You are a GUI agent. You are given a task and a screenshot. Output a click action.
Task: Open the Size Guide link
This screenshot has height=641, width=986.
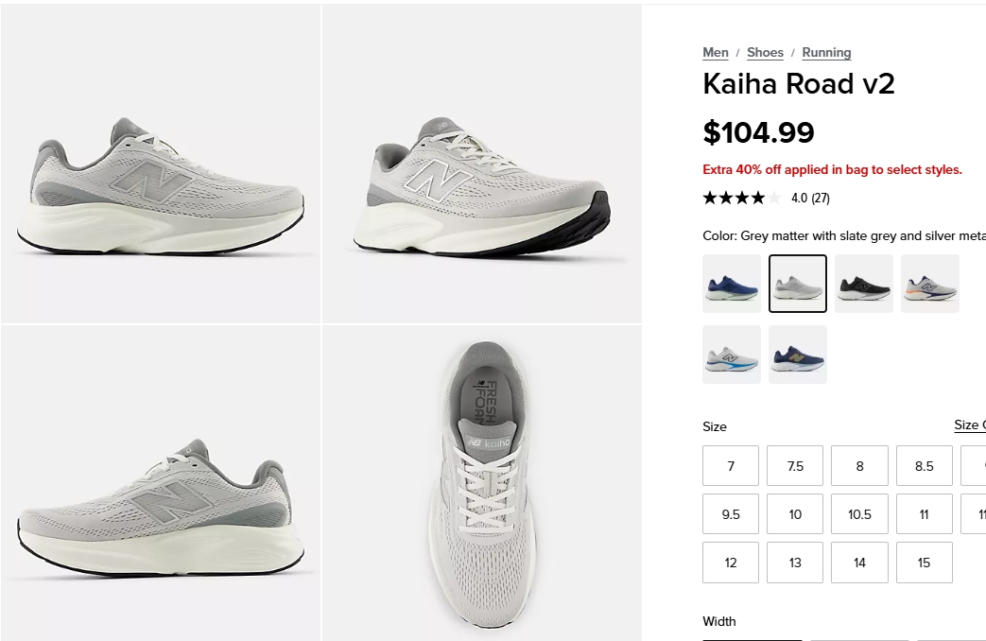coord(970,425)
